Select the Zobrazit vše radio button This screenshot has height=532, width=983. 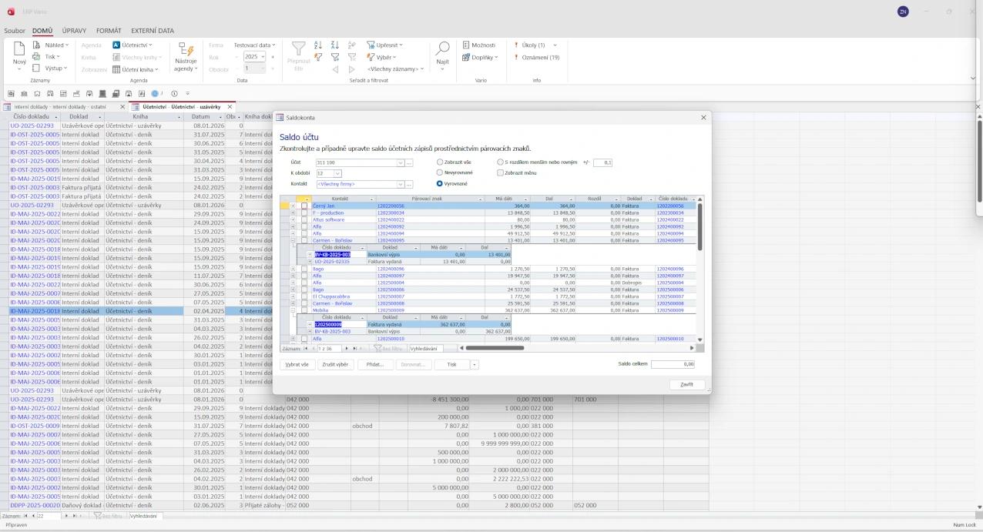[440, 162]
